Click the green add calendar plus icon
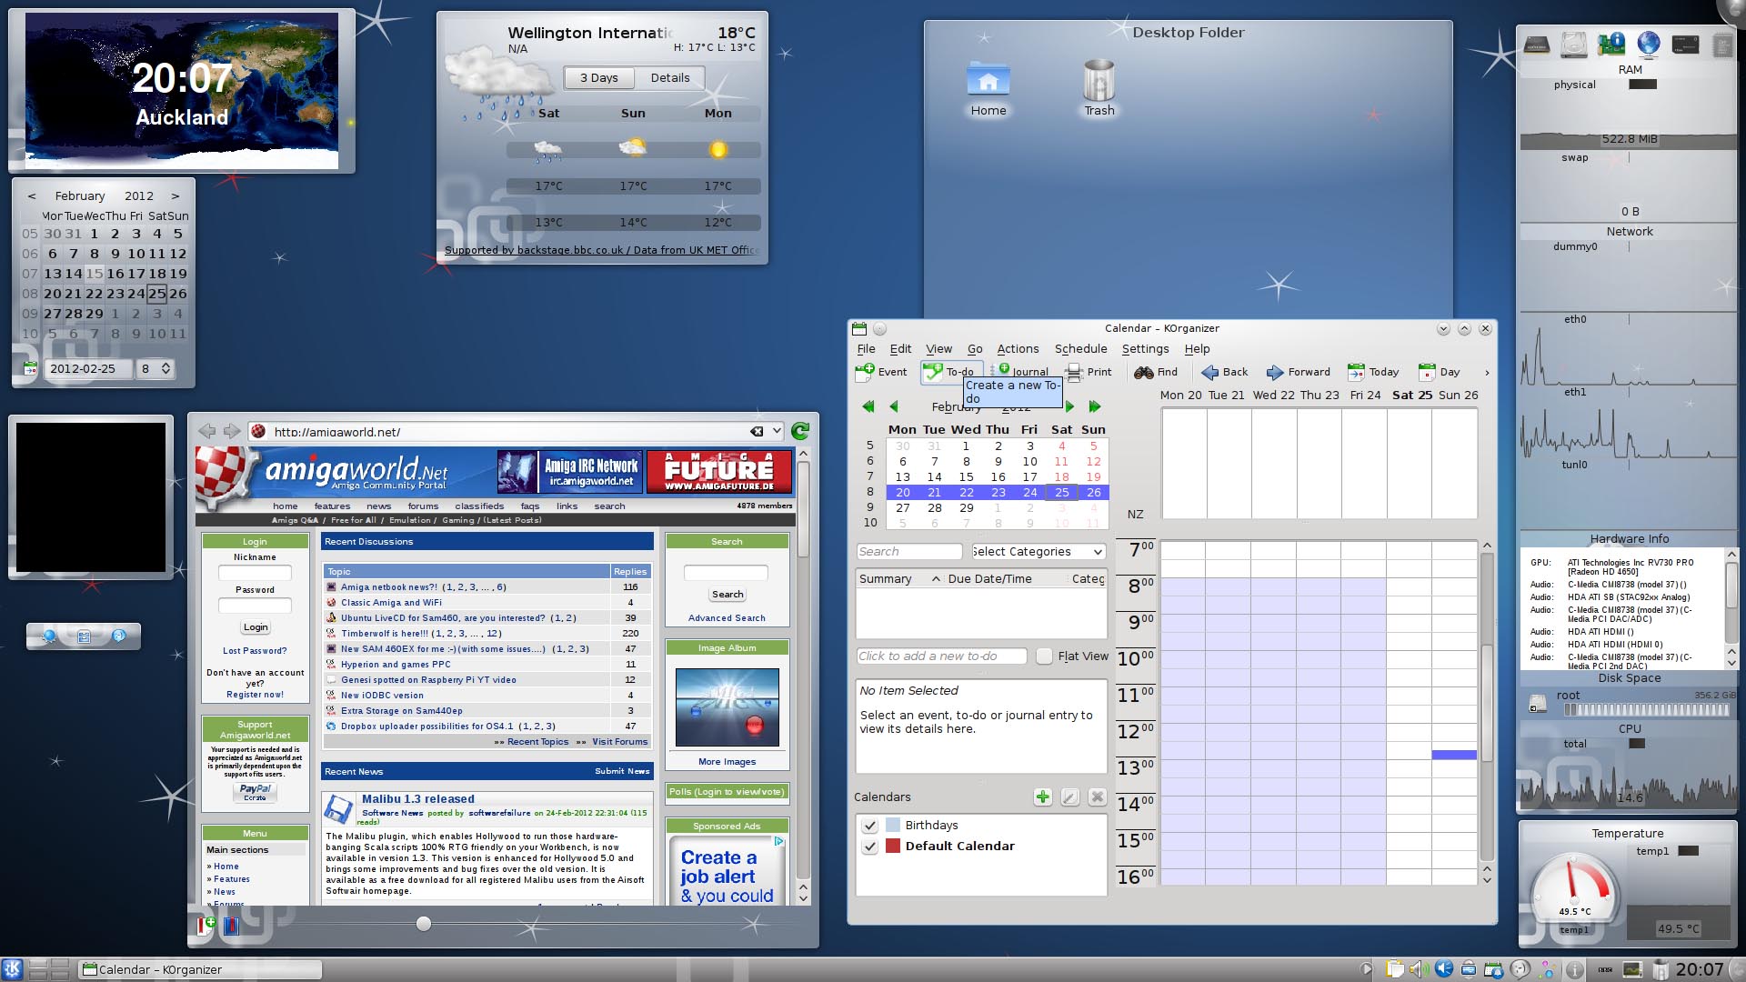1746x982 pixels. [1043, 797]
